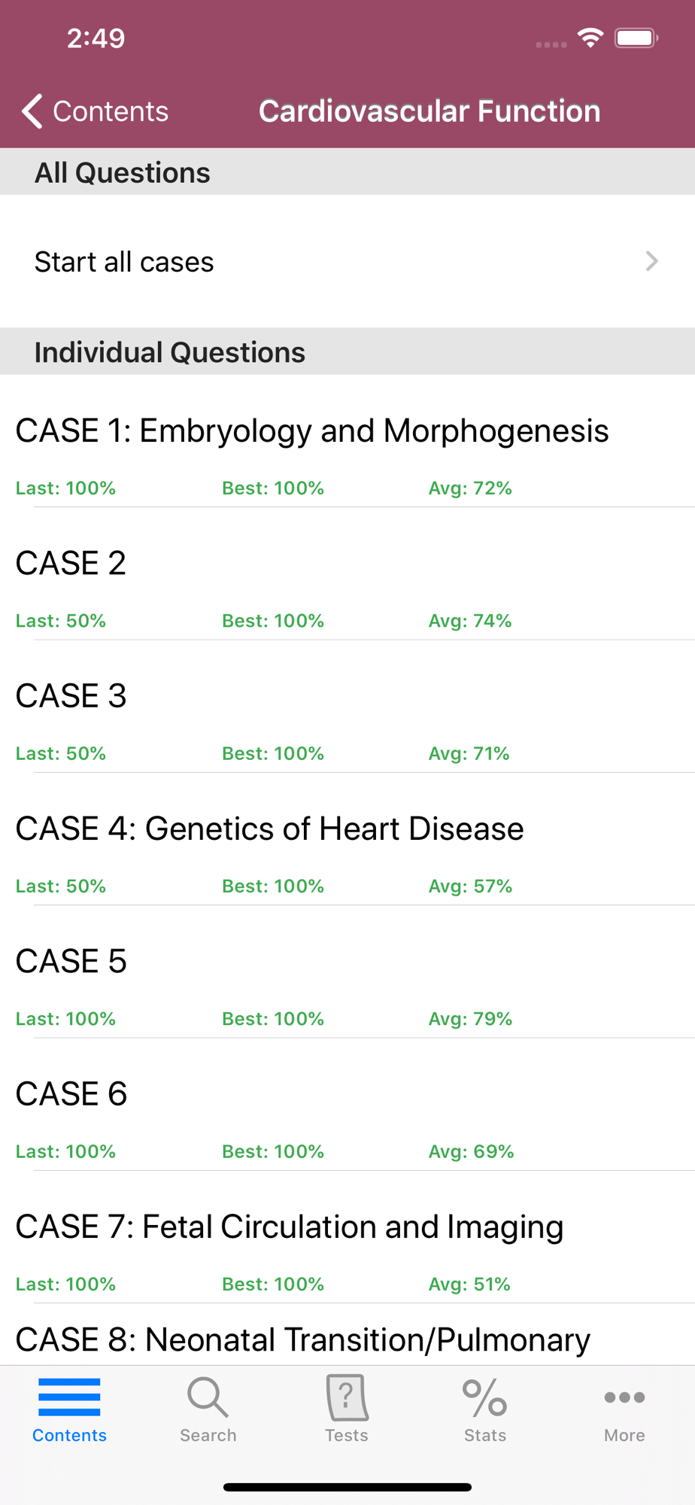The height and width of the screenshot is (1505, 695).
Task: Open CASE 8: Neonatal Transition/Pulmonary
Action: pyautogui.click(x=302, y=1340)
